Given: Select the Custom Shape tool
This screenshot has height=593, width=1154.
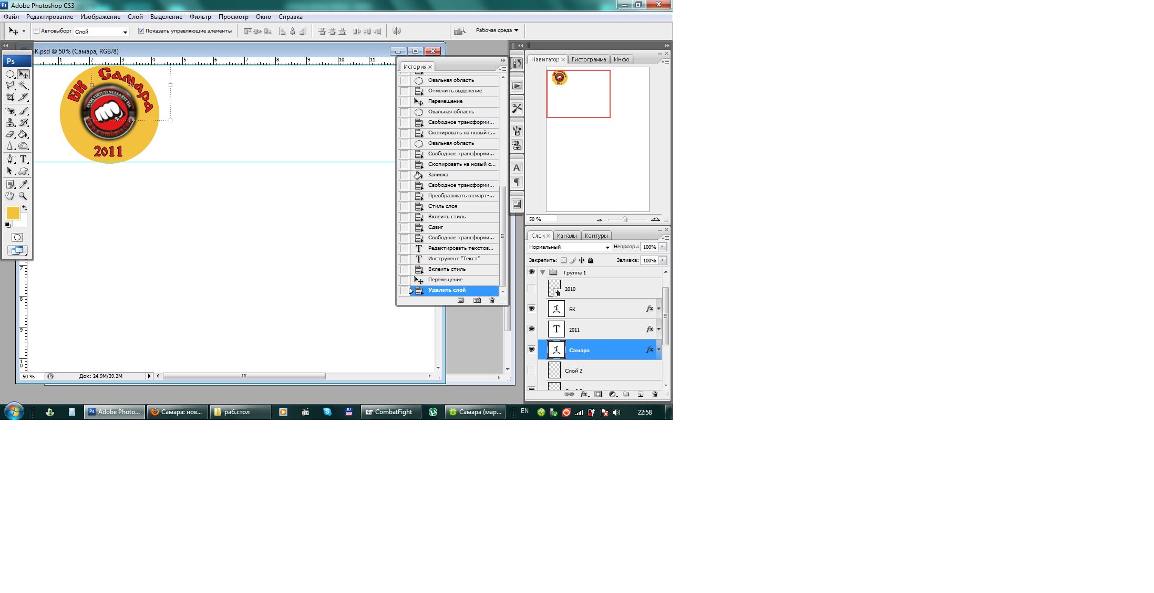Looking at the screenshot, I should coord(23,171).
